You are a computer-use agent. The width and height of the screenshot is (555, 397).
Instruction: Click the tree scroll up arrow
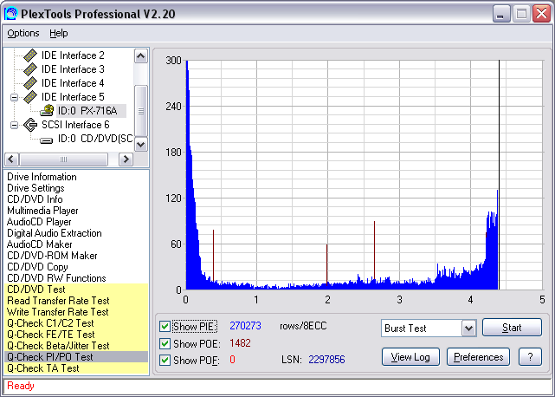pyautogui.click(x=141, y=56)
